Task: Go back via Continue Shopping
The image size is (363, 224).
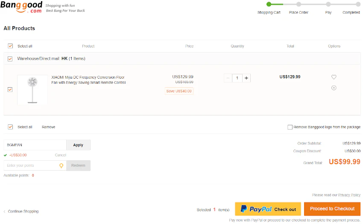Action: point(23,212)
